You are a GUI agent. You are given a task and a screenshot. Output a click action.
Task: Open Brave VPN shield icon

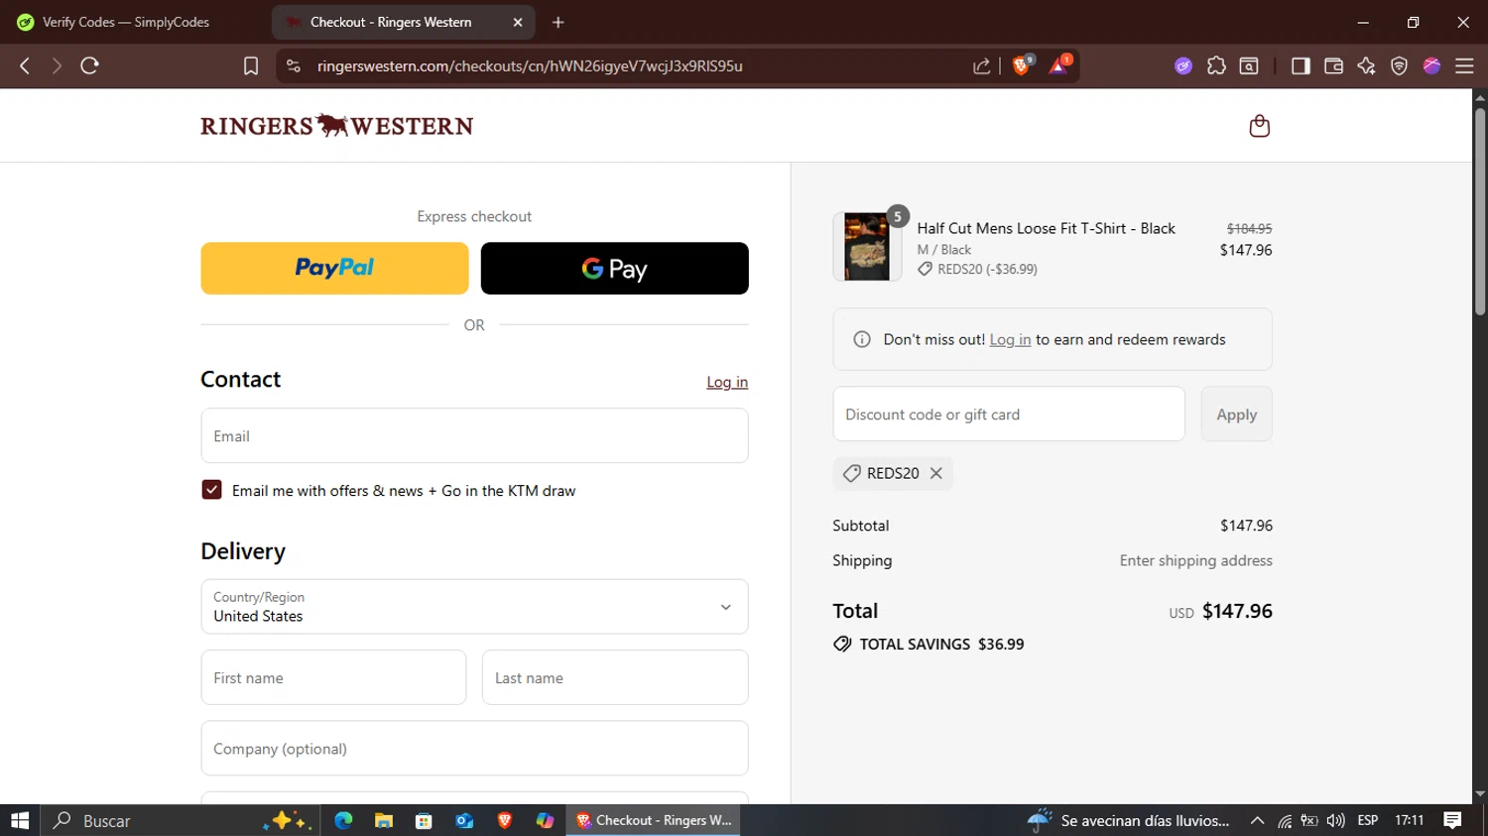[x=1399, y=65]
